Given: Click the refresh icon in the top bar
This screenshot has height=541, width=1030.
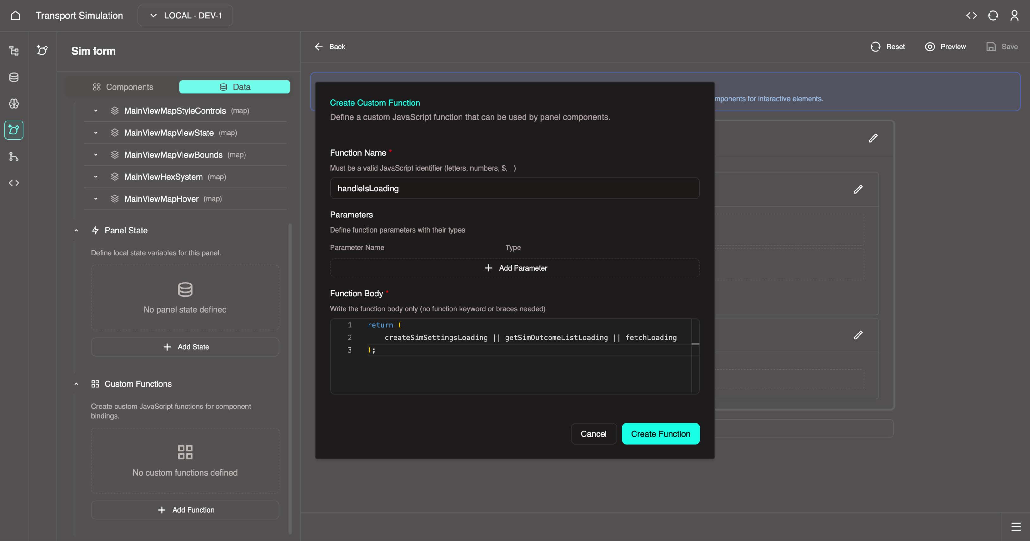Looking at the screenshot, I should pyautogui.click(x=993, y=16).
